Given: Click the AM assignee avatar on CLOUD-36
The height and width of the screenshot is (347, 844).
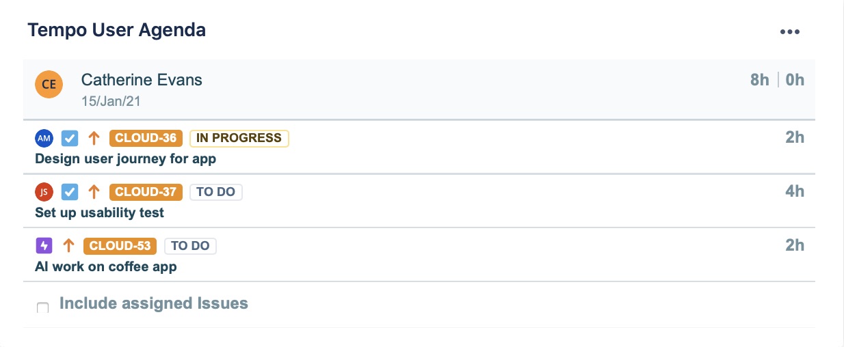Looking at the screenshot, I should click(44, 138).
